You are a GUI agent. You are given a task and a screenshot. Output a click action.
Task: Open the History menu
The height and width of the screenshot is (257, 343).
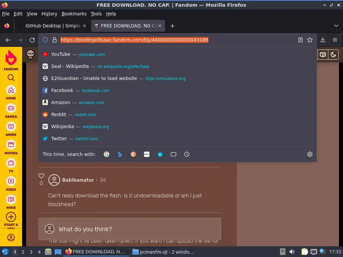(49, 14)
